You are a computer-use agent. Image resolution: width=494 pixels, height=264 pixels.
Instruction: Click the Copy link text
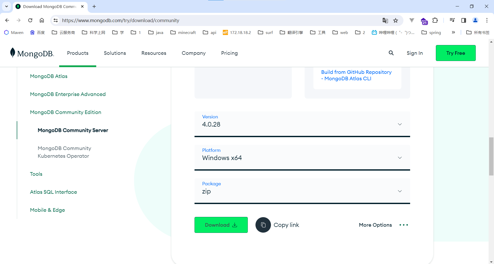[x=286, y=225]
